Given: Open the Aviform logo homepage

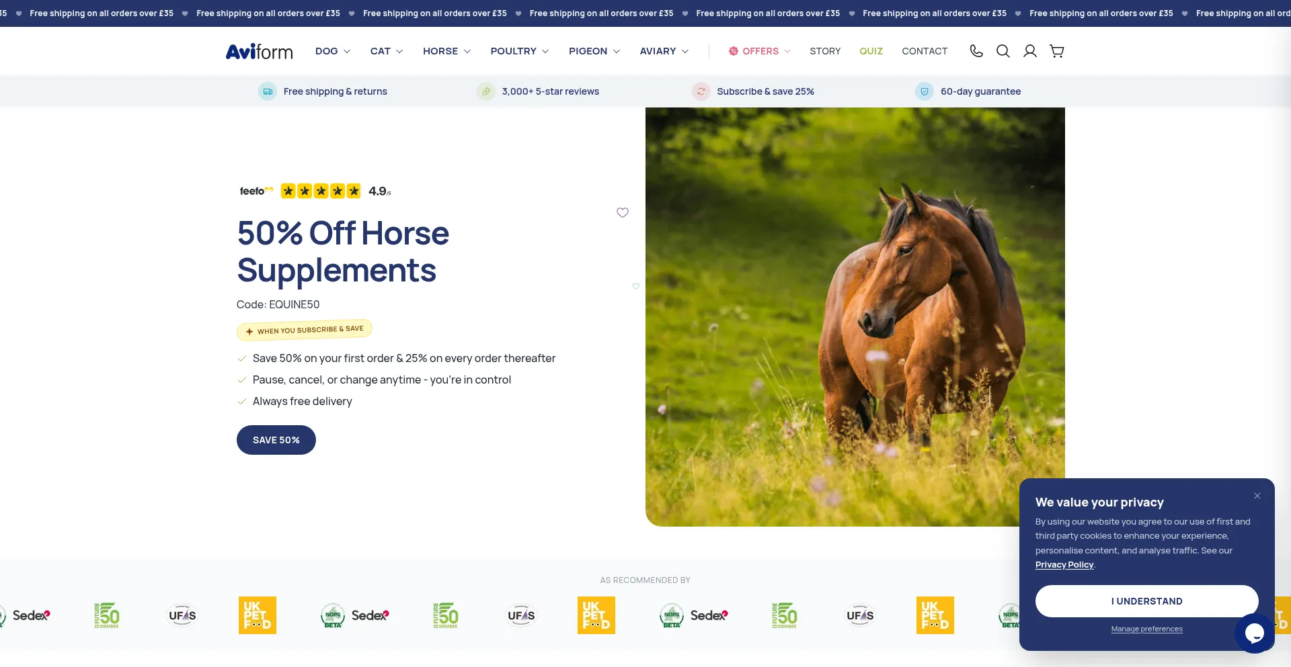Looking at the screenshot, I should click(259, 52).
